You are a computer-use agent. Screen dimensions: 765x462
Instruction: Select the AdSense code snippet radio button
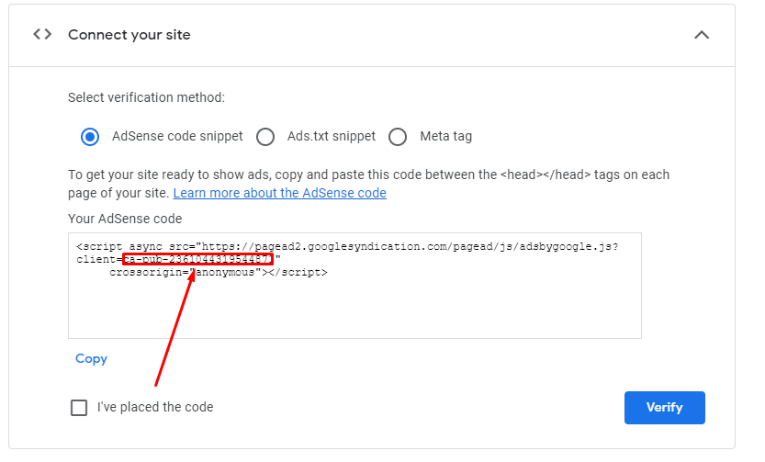[x=90, y=137]
